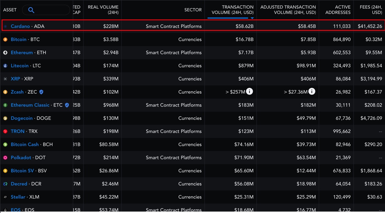Open the Cardano asset link

point(20,26)
